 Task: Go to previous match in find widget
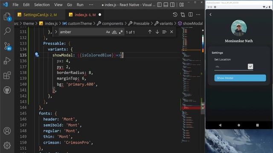coord(150,32)
